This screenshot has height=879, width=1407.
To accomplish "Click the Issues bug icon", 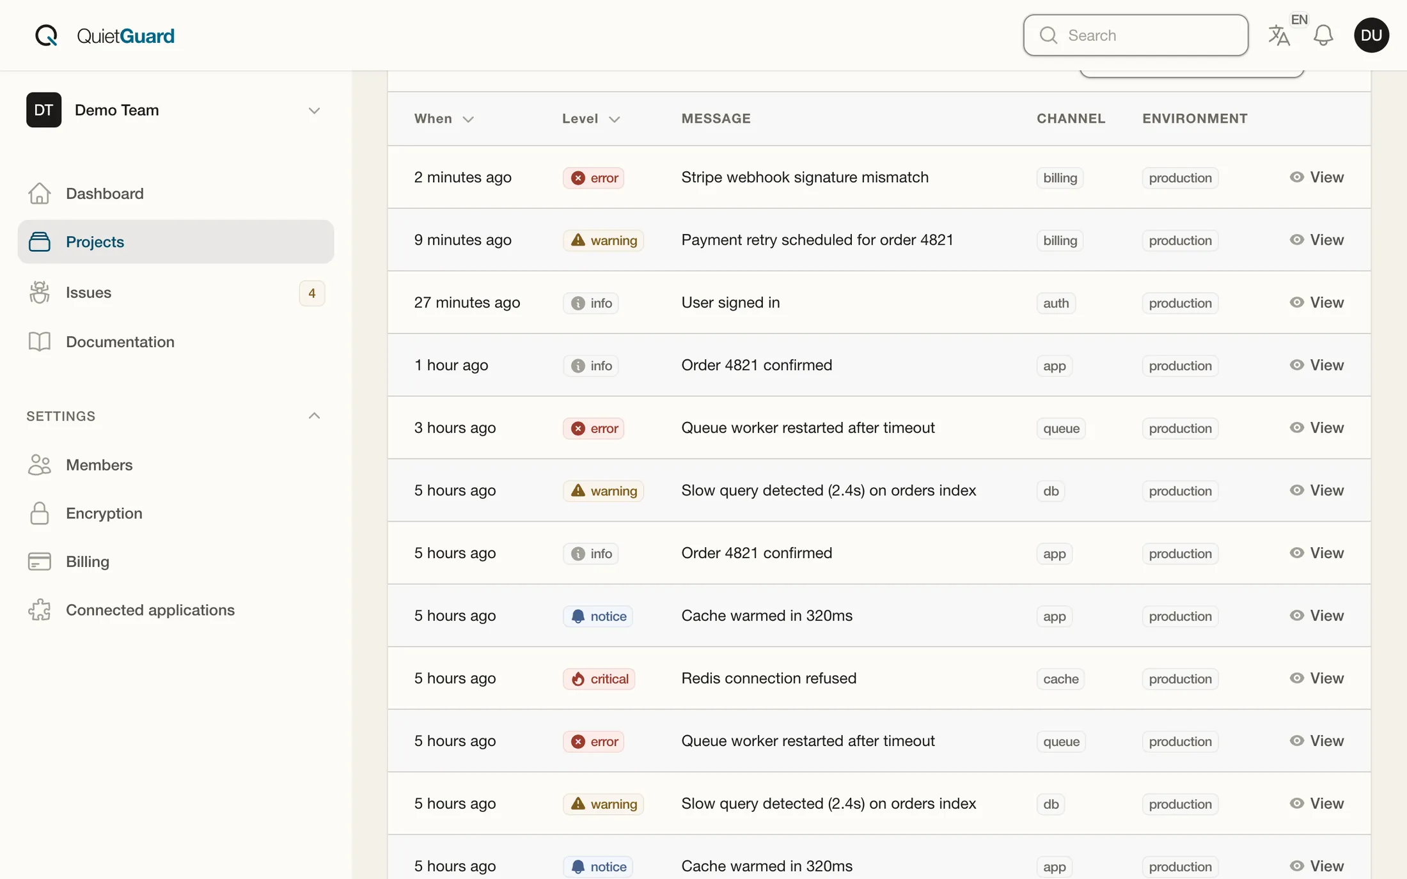I will tap(40, 292).
